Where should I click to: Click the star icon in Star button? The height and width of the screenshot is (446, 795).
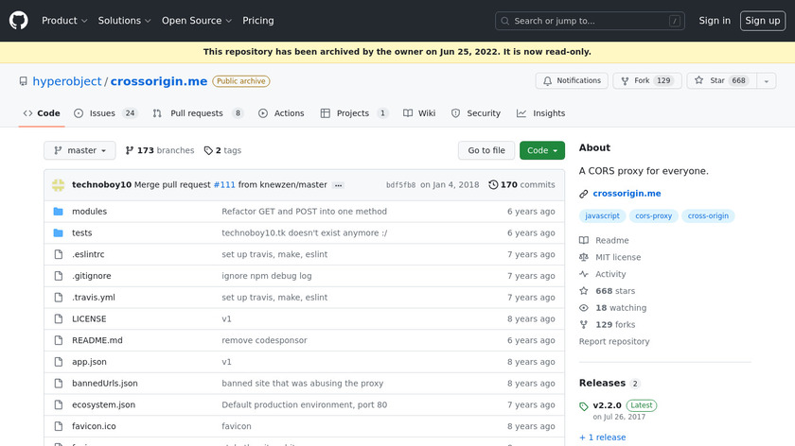[x=699, y=80]
